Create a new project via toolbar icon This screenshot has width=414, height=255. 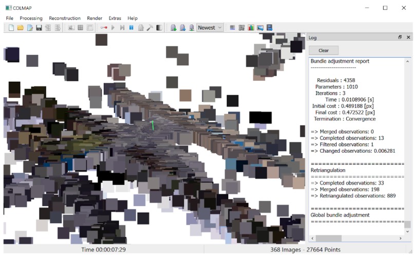pos(11,27)
